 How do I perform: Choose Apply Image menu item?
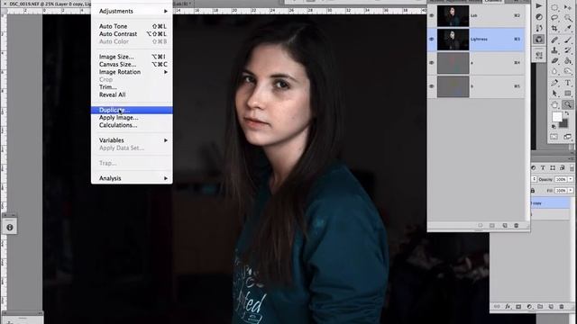pyautogui.click(x=132, y=118)
